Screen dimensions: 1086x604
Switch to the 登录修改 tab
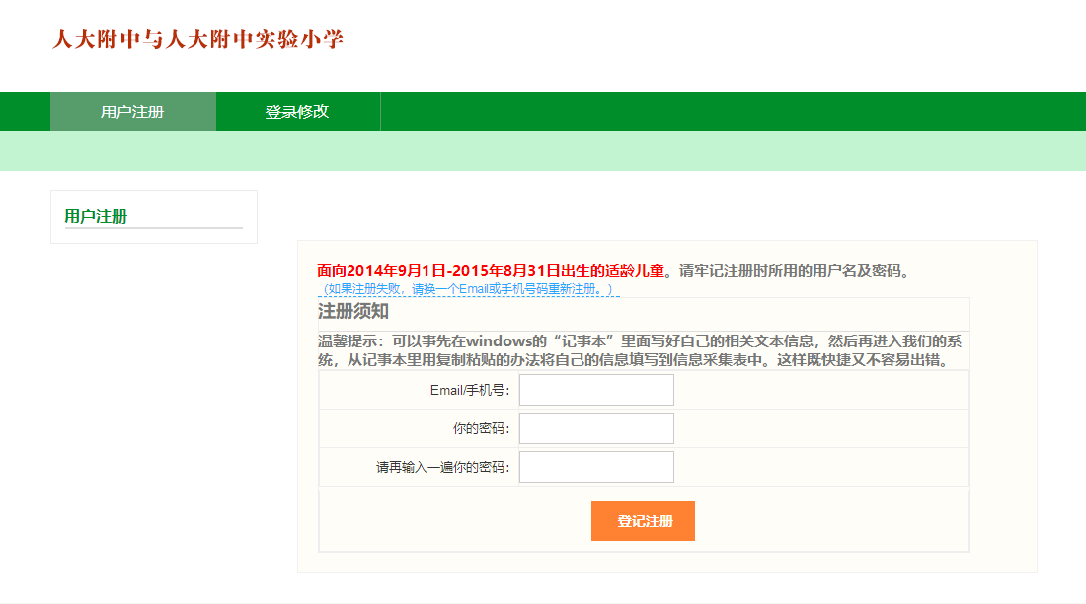(x=298, y=112)
